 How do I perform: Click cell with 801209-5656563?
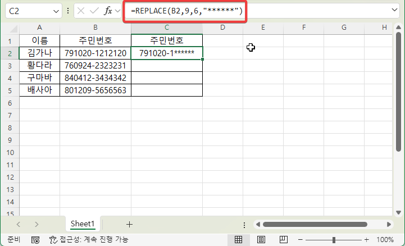click(95, 90)
